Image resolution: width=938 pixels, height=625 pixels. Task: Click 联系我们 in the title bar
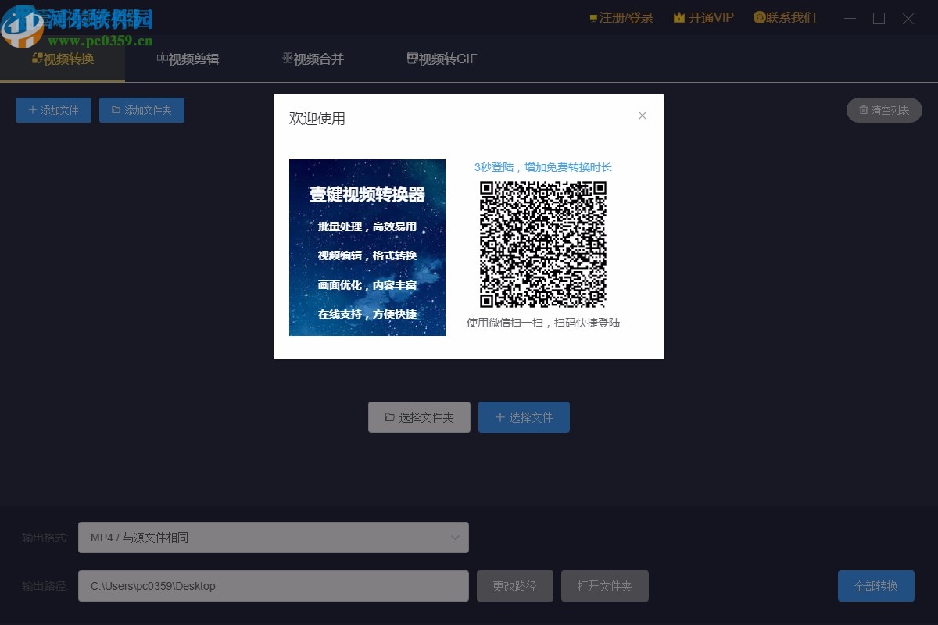click(x=785, y=17)
